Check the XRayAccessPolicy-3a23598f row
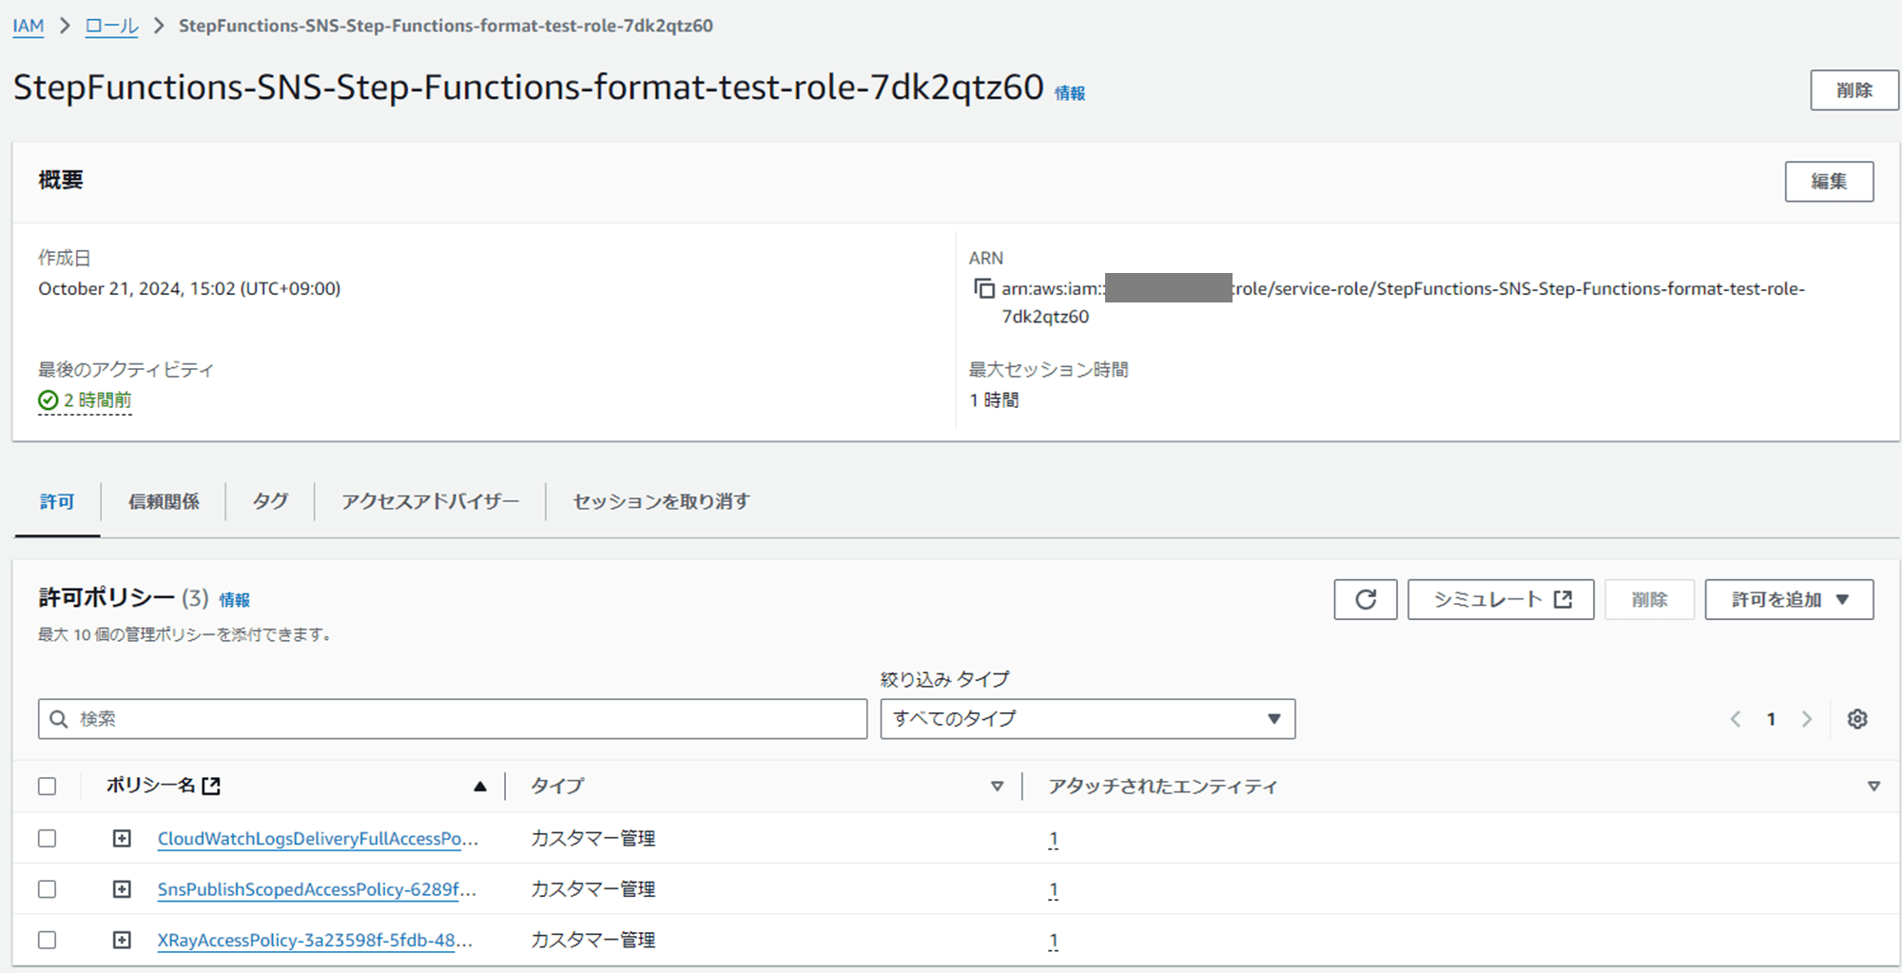 point(48,940)
